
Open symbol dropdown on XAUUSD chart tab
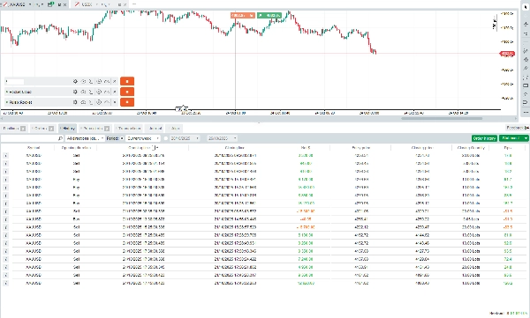30,4
